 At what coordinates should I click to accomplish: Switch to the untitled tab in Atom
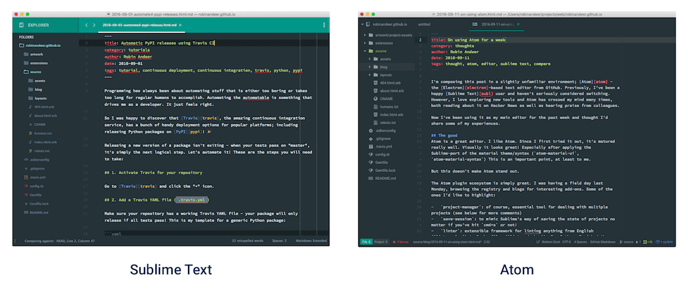[x=425, y=25]
